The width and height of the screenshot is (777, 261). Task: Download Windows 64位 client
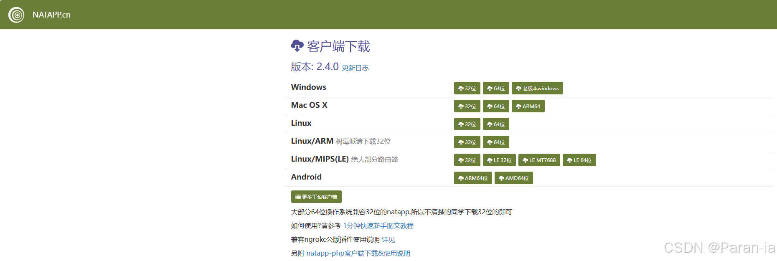click(496, 88)
